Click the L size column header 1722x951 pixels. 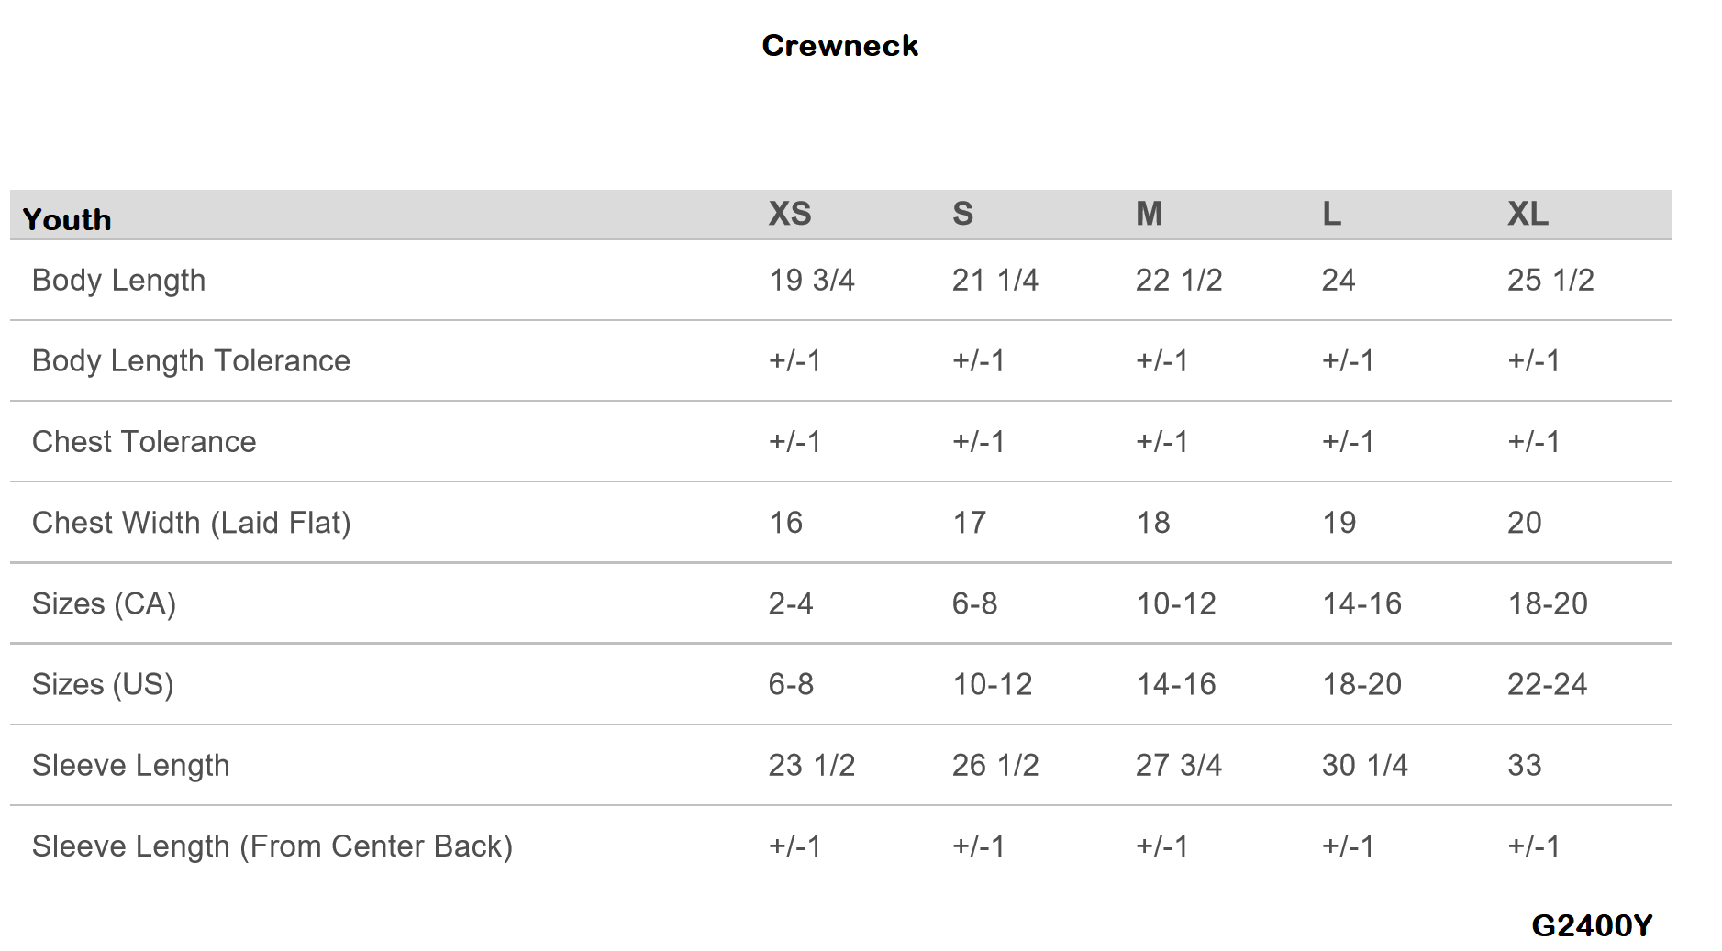[1331, 214]
